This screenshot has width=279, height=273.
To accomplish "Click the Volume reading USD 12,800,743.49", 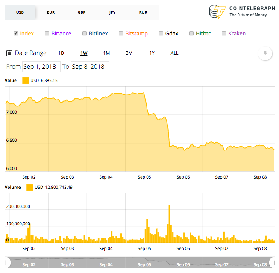I will click(x=53, y=187).
